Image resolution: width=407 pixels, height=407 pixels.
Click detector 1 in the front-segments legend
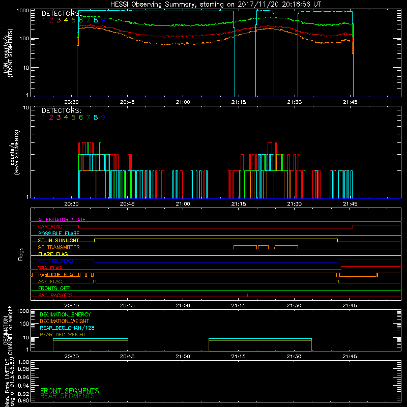tap(44, 20)
